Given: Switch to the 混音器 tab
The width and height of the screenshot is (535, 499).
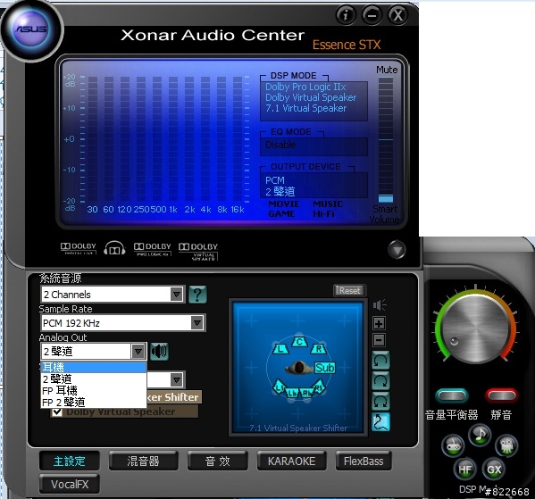Looking at the screenshot, I should 143,461.
